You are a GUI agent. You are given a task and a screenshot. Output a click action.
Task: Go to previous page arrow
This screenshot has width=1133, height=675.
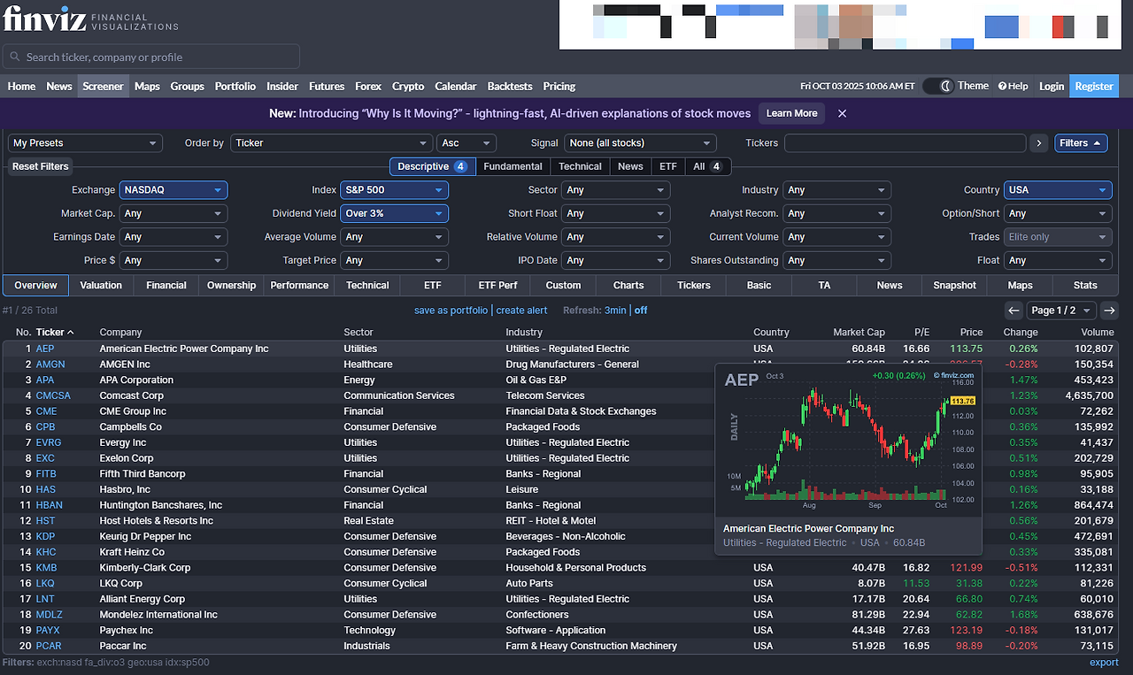tap(1014, 310)
